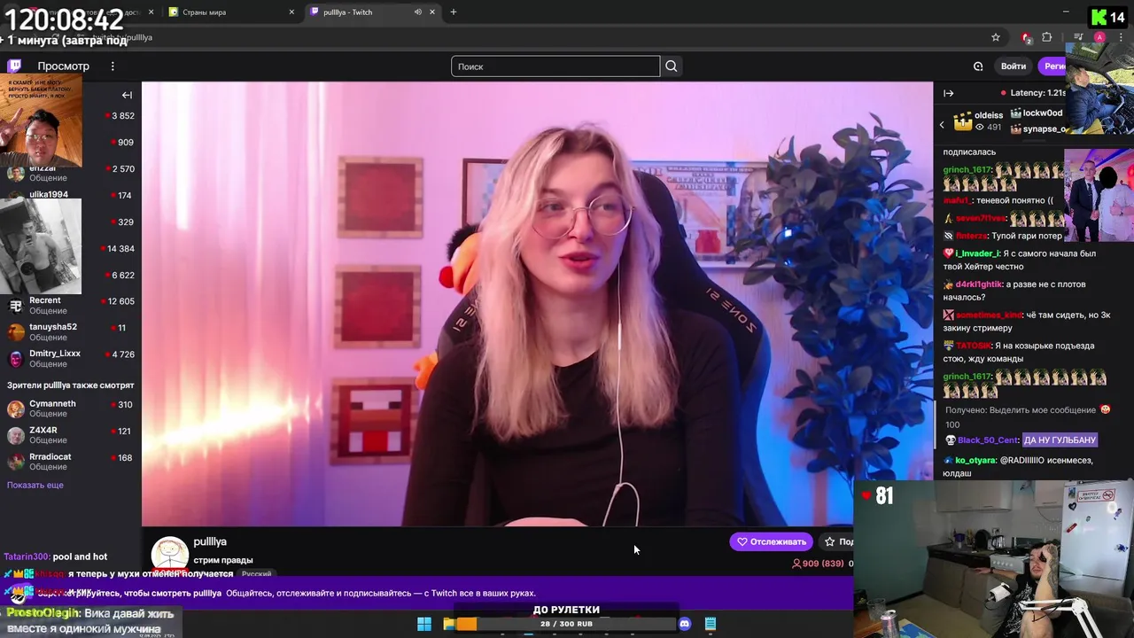This screenshot has height=638, width=1134.
Task: Open Rrradiocat recommended channel
Action: click(71, 462)
